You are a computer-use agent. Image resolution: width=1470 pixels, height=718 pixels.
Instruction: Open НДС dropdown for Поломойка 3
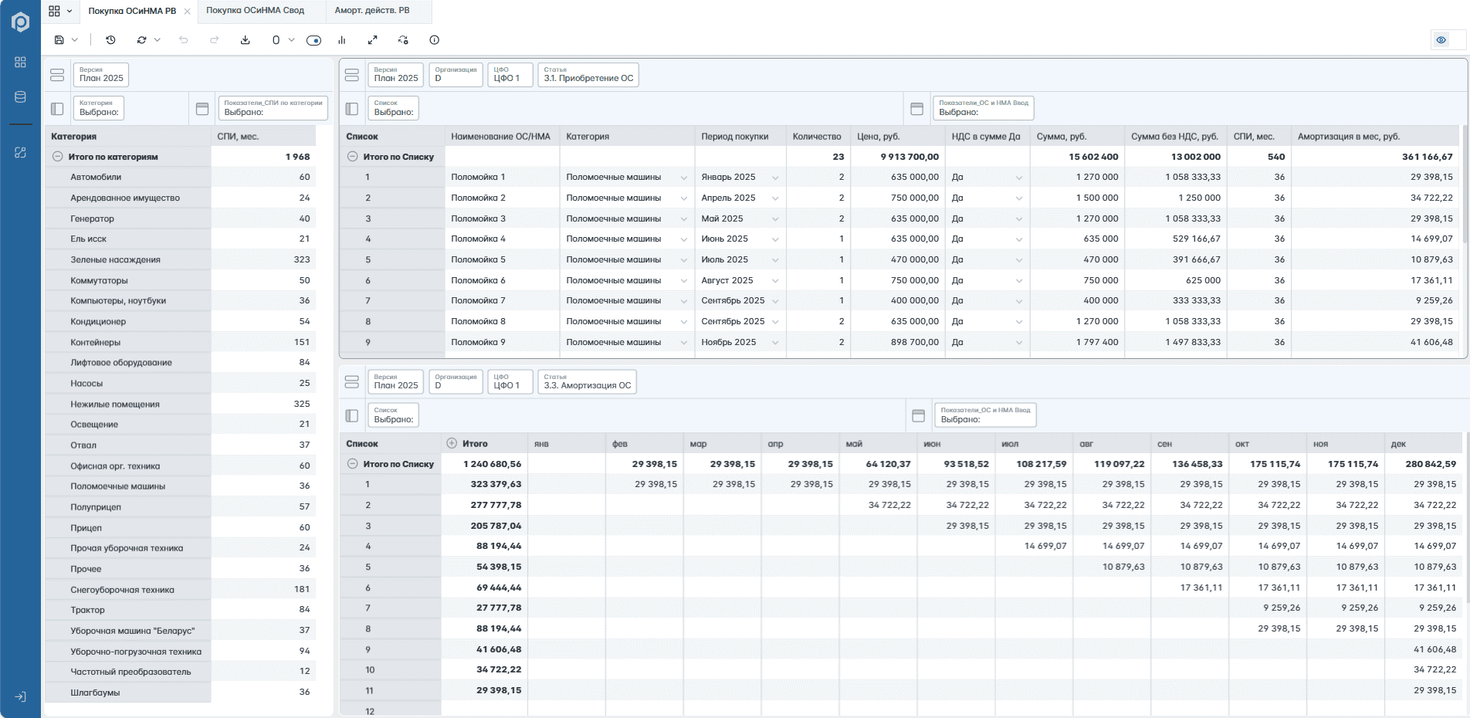click(1019, 219)
